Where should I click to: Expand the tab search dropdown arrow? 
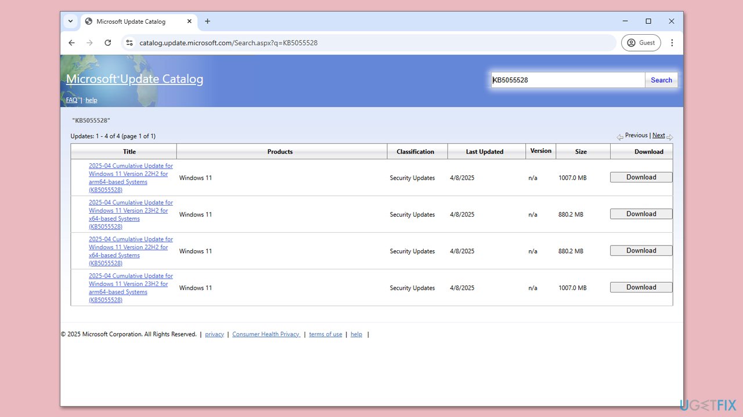point(70,21)
